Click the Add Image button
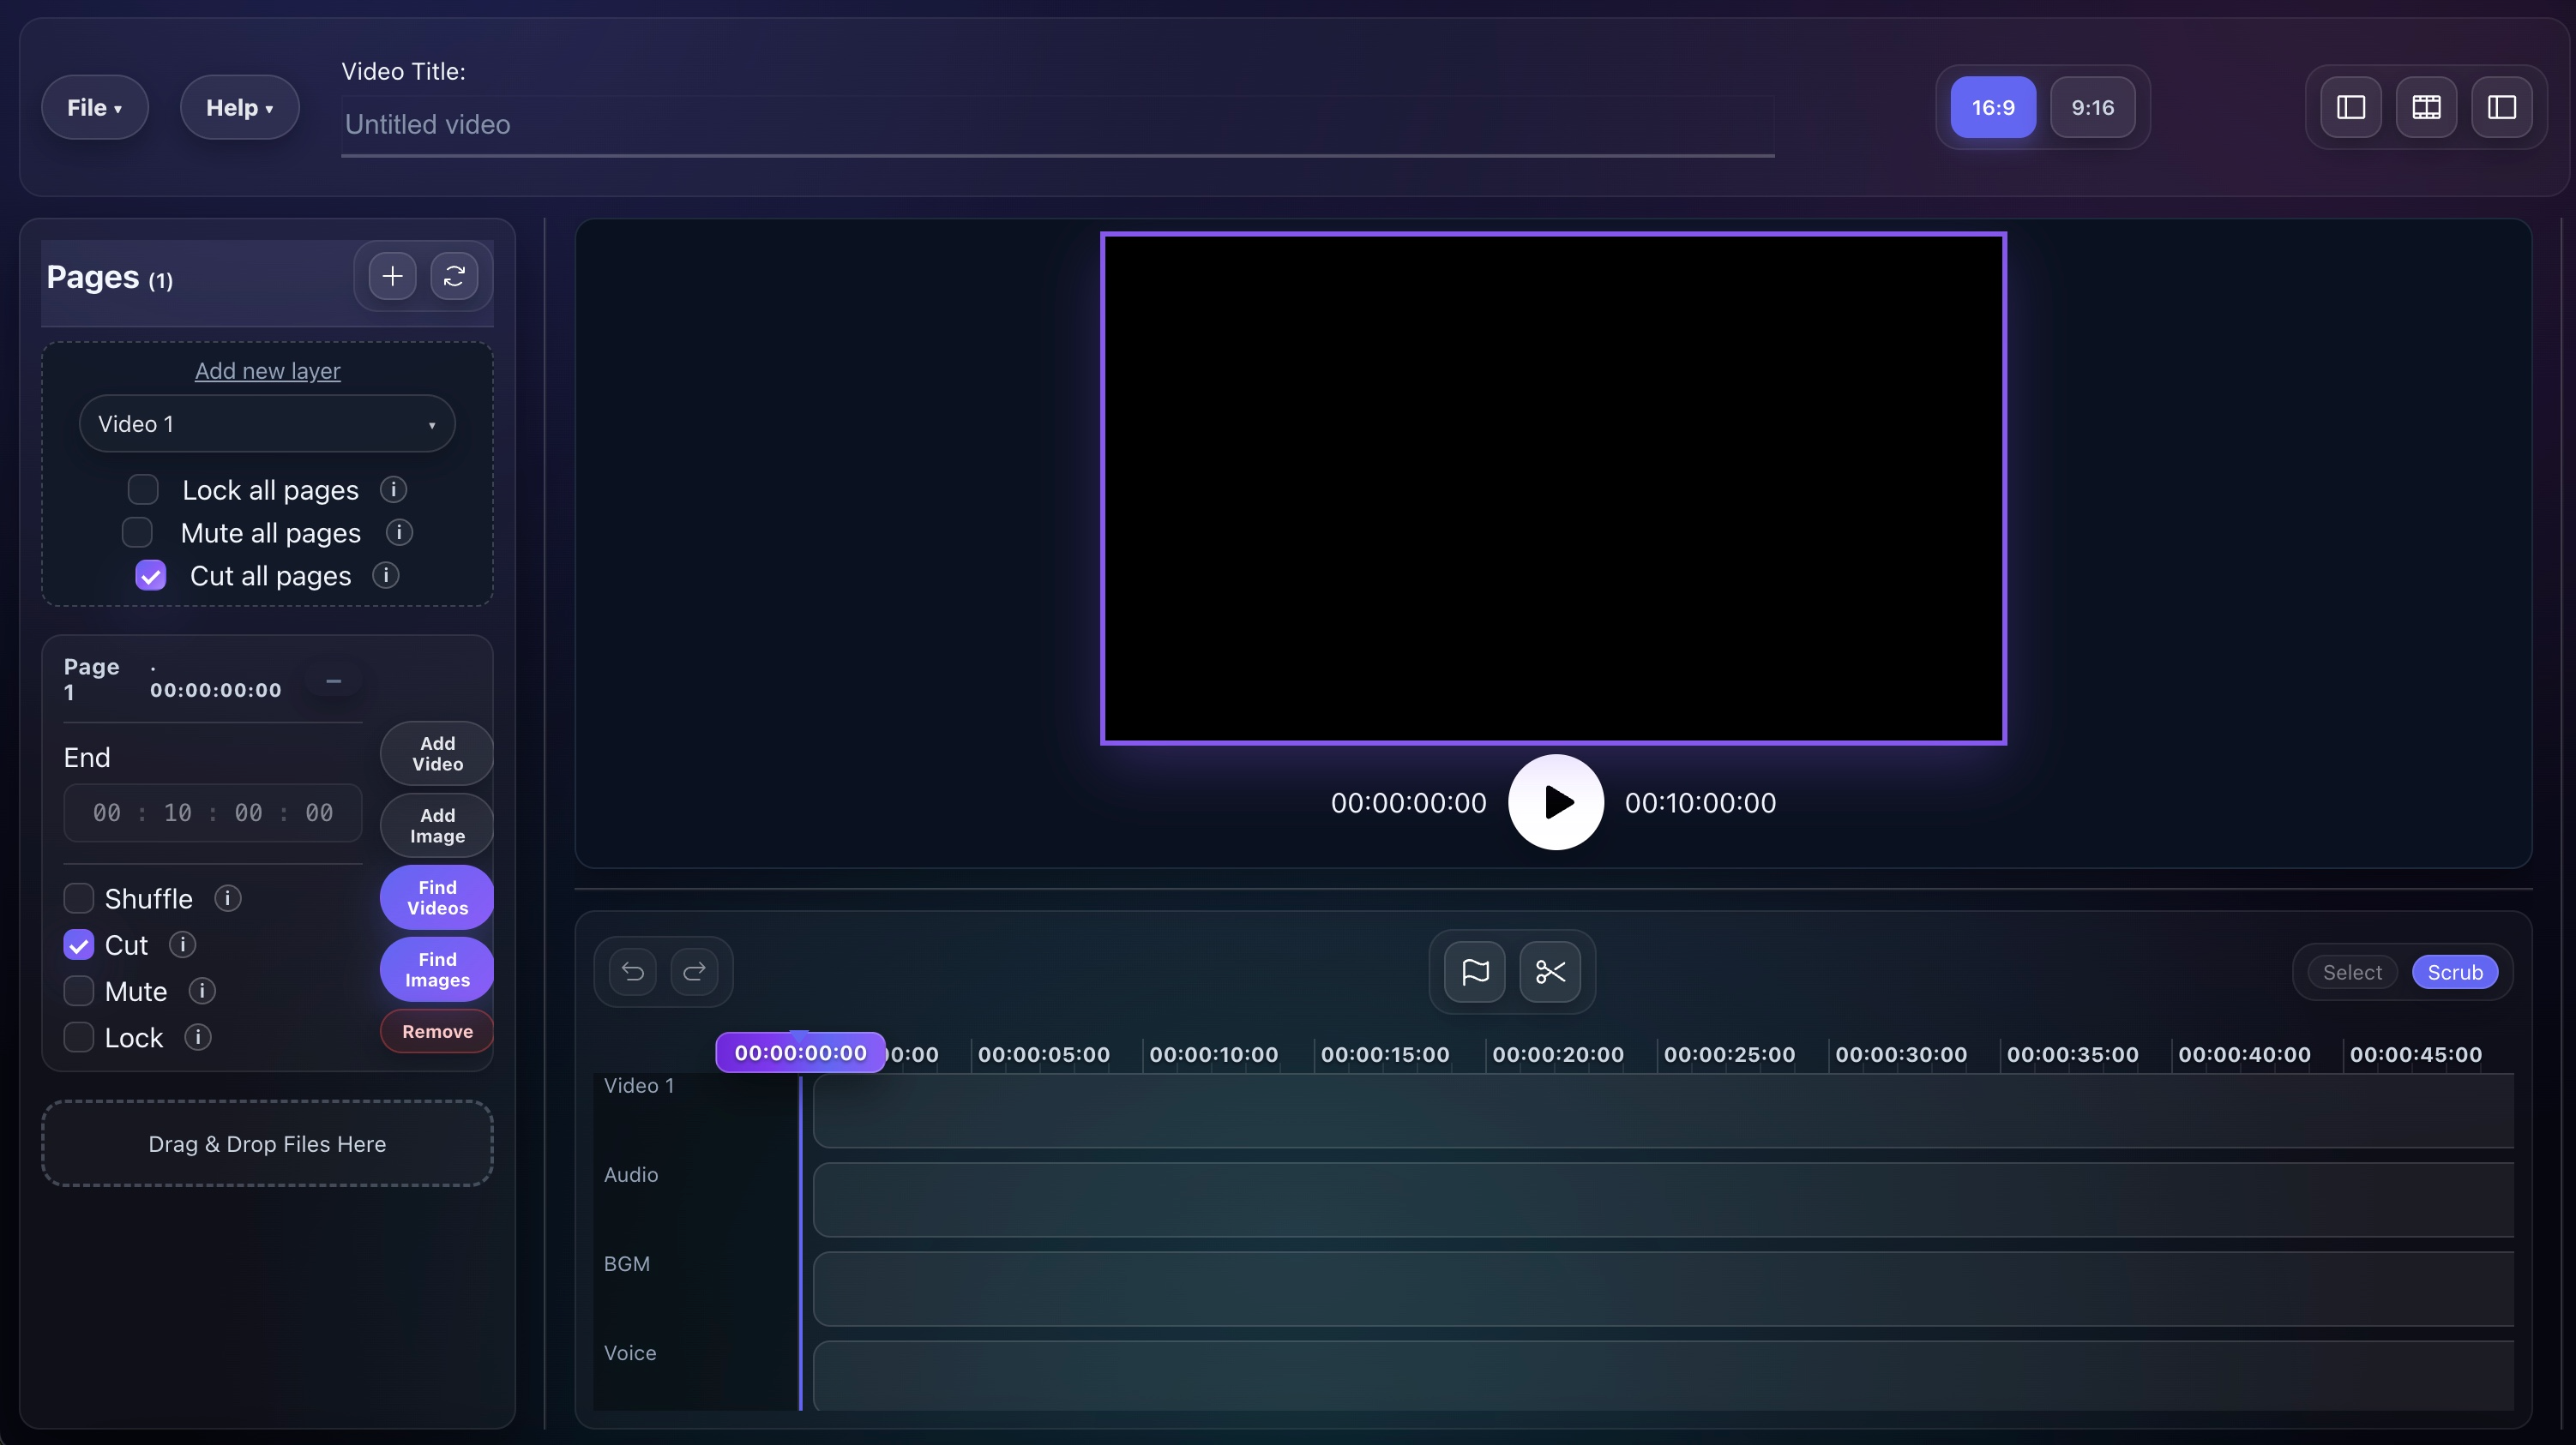This screenshot has height=1445, width=2576. click(x=437, y=825)
